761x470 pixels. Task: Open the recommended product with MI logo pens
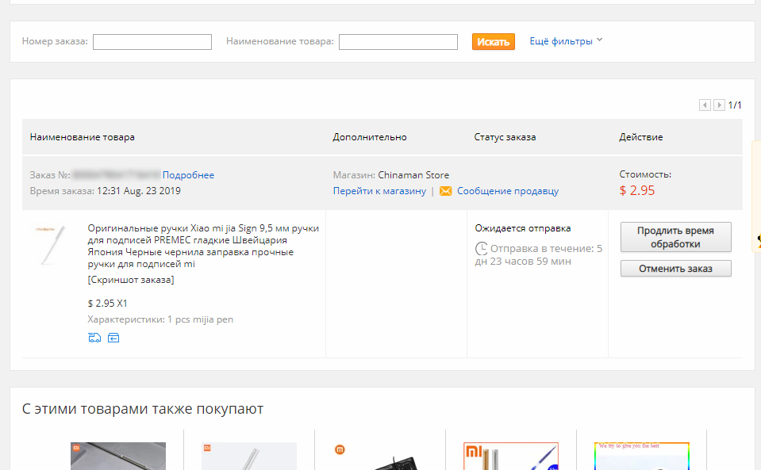511,456
